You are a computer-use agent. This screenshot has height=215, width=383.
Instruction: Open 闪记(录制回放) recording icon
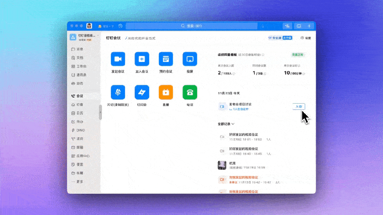click(118, 92)
